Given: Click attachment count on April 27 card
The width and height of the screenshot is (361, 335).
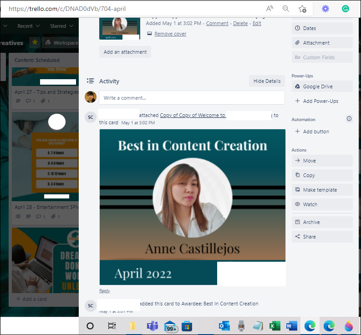Looking at the screenshot, I should 45,101.
